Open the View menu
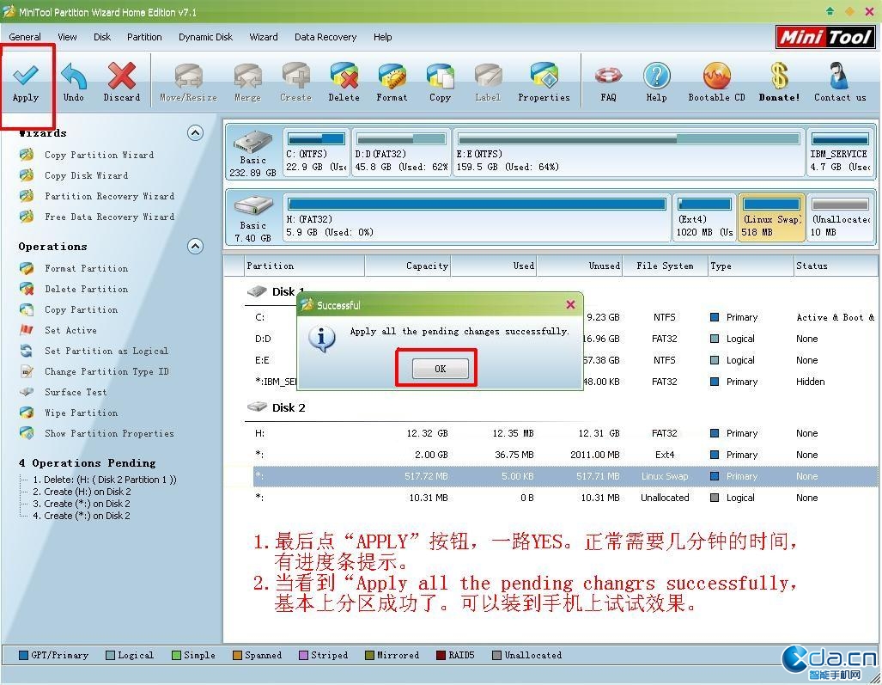The width and height of the screenshot is (882, 685). [67, 37]
